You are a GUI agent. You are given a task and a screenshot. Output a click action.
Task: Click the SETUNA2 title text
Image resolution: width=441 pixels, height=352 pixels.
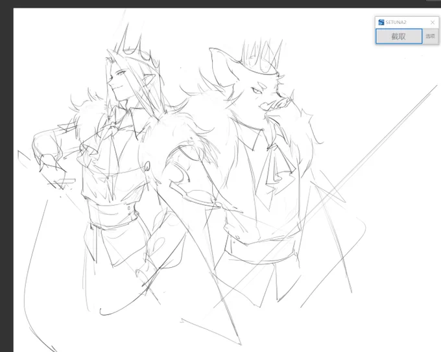[x=396, y=22]
